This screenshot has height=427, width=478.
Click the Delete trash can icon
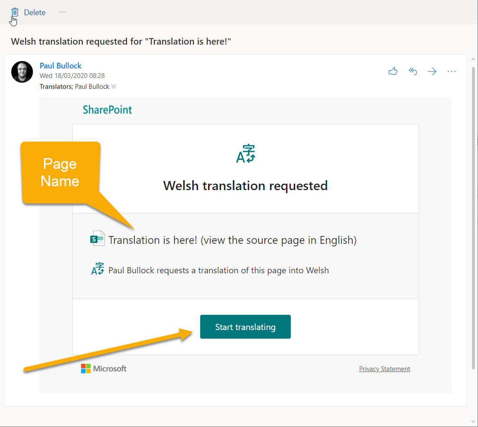[x=15, y=12]
